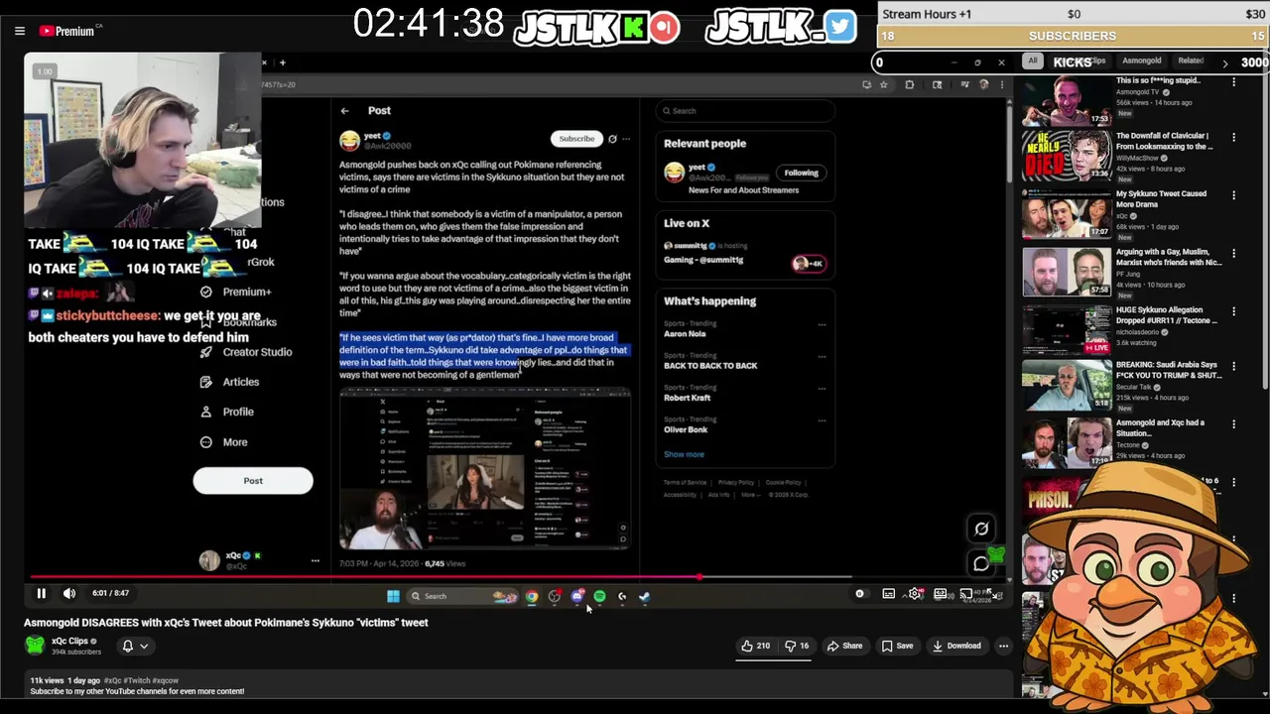Select the Asmongold filter chip
The image size is (1270, 714).
point(1141,60)
